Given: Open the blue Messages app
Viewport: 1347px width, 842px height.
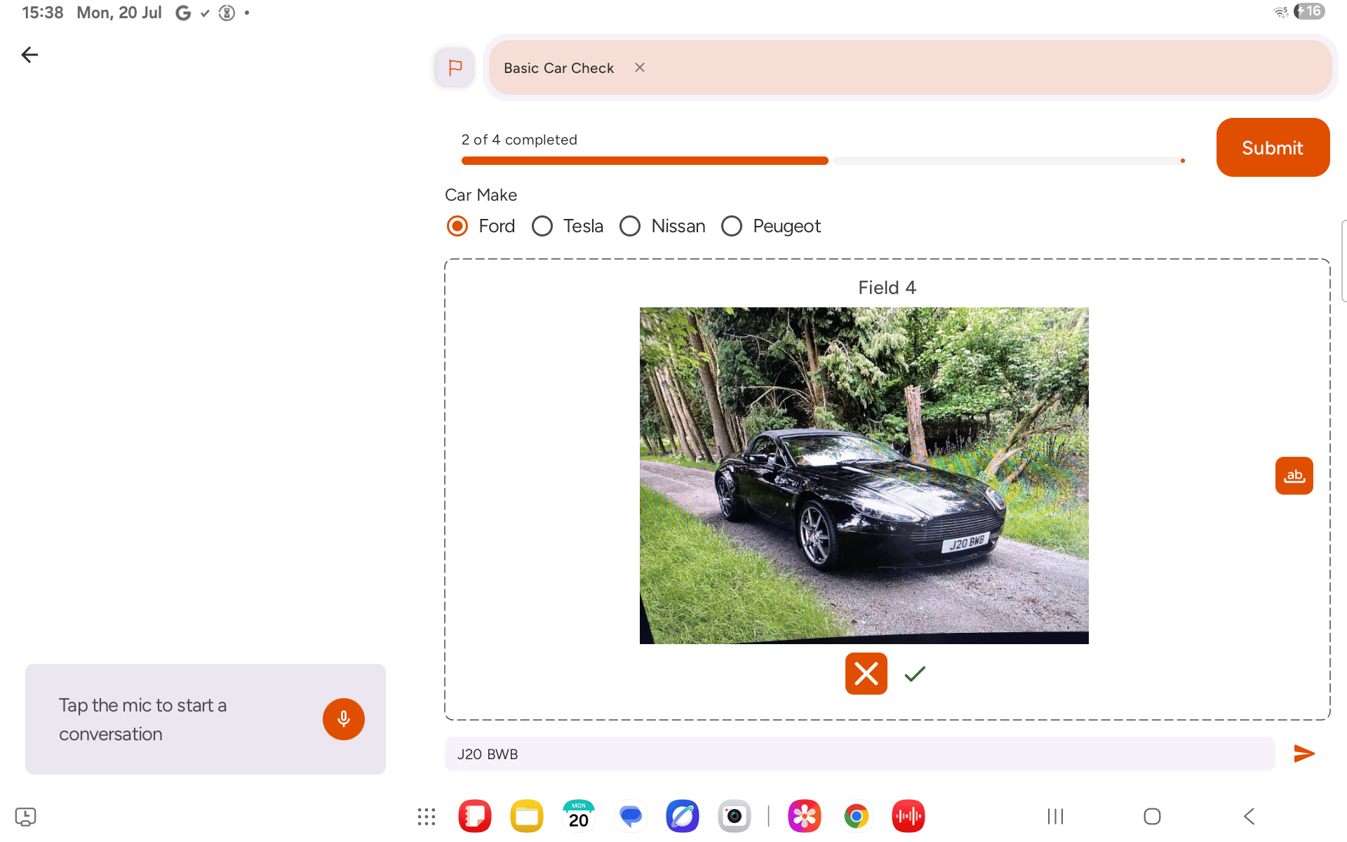Looking at the screenshot, I should (631, 816).
